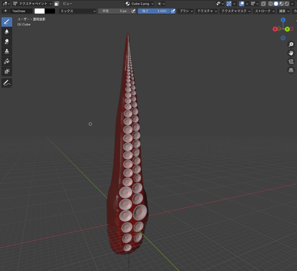Open the editor type selector dropdown
The image size is (297, 271).
point(6,3)
